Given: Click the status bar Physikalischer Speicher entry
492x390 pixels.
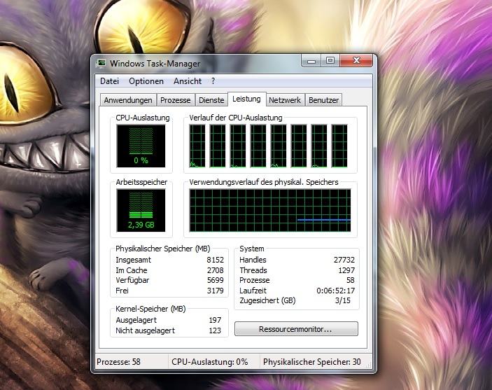Looking at the screenshot, I should [x=312, y=362].
